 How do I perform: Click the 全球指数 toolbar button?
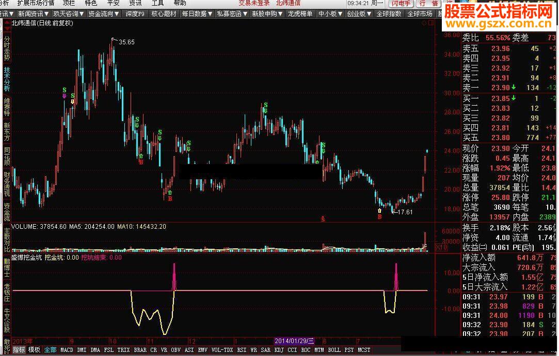click(389, 14)
